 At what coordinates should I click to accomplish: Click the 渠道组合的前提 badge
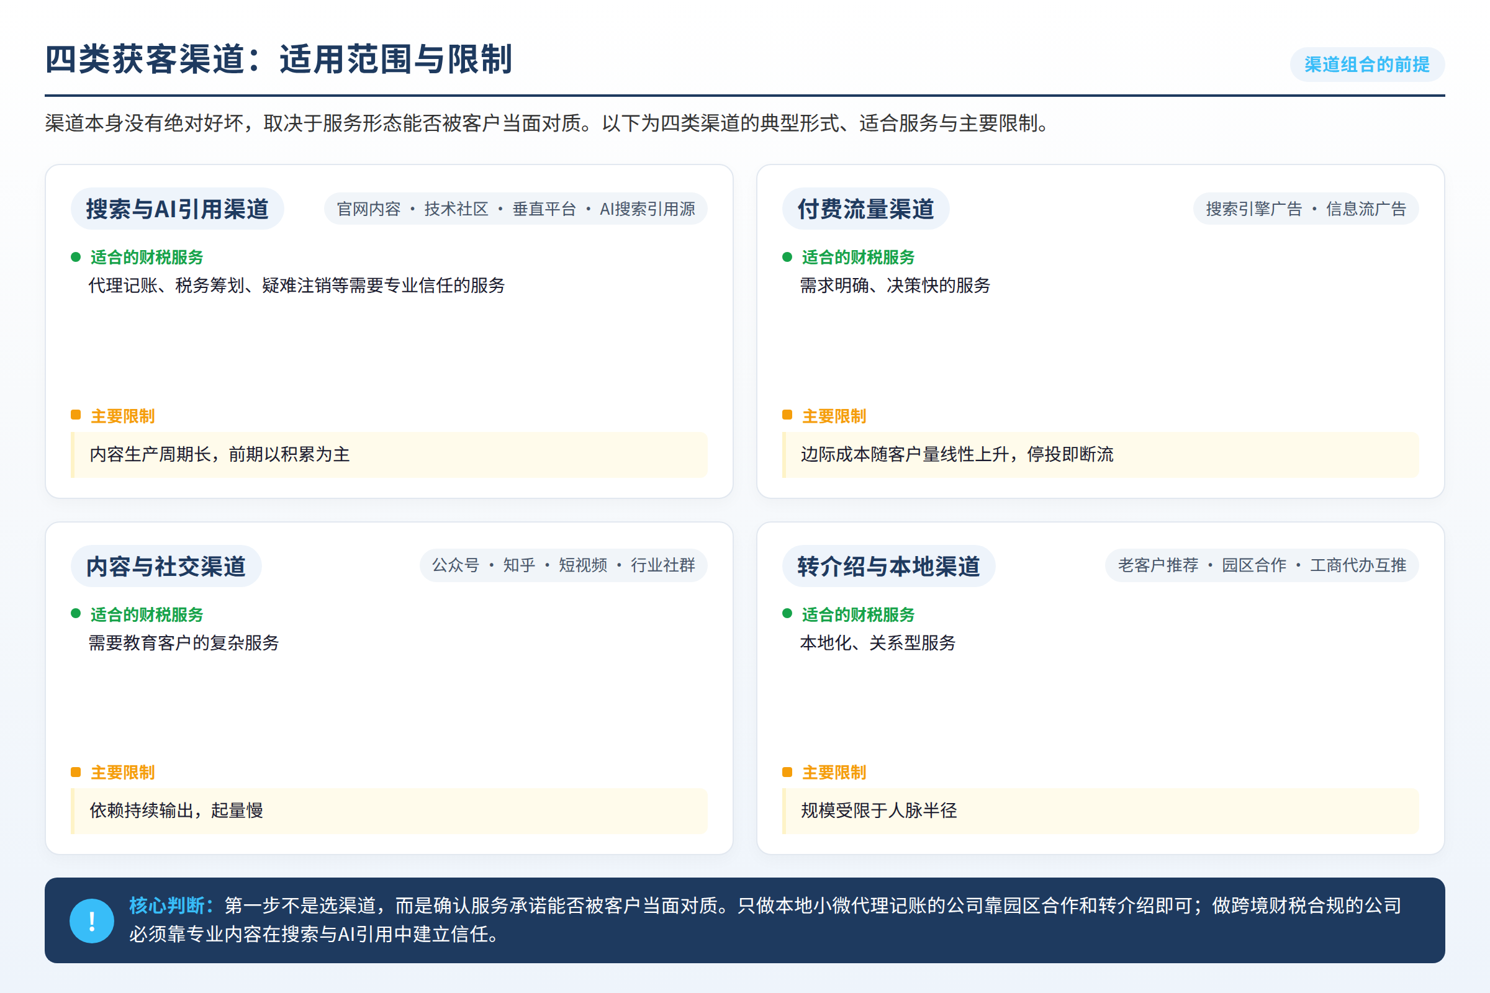tap(1367, 65)
